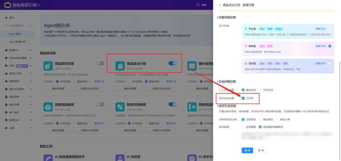Toggle the 智能尺码推荐 switch
Image resolution: width=341 pixels, height=161 pixels.
pyautogui.click(x=172, y=104)
